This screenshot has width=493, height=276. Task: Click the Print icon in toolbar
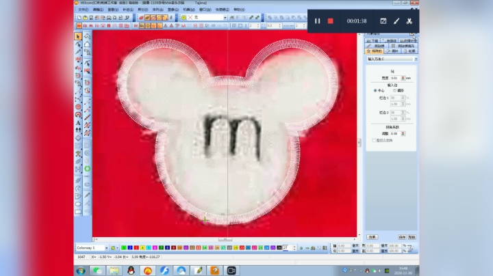coord(109,18)
